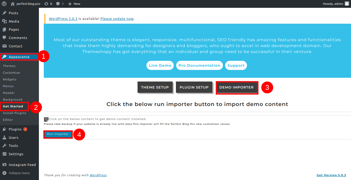Open the perfect-blog-pro home icon
The image size is (351, 180).
(x=12, y=4)
